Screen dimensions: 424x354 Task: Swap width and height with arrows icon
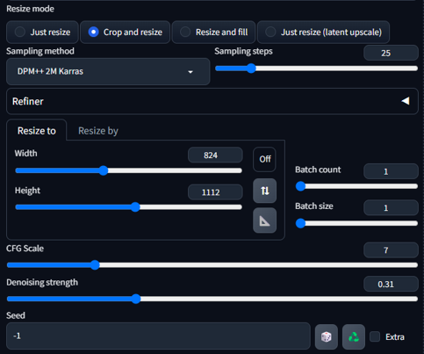[264, 191]
